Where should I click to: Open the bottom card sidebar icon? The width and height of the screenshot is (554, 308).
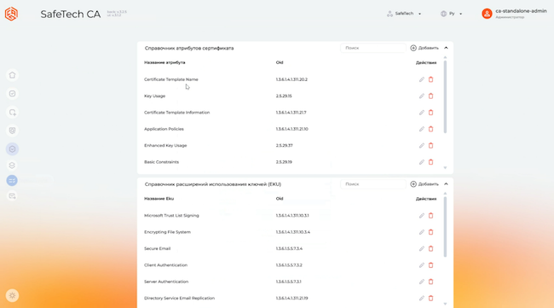[x=13, y=196]
